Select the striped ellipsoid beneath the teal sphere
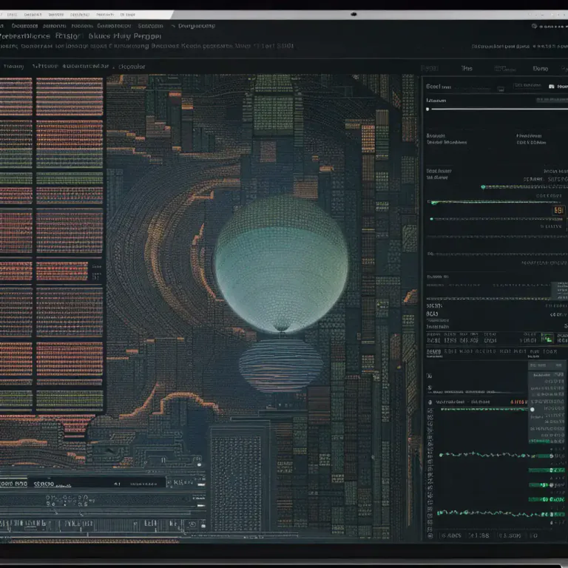 (281, 365)
